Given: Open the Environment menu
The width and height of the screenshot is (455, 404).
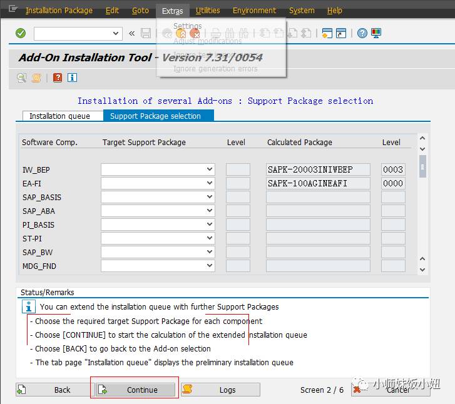Looking at the screenshot, I should click(x=255, y=11).
